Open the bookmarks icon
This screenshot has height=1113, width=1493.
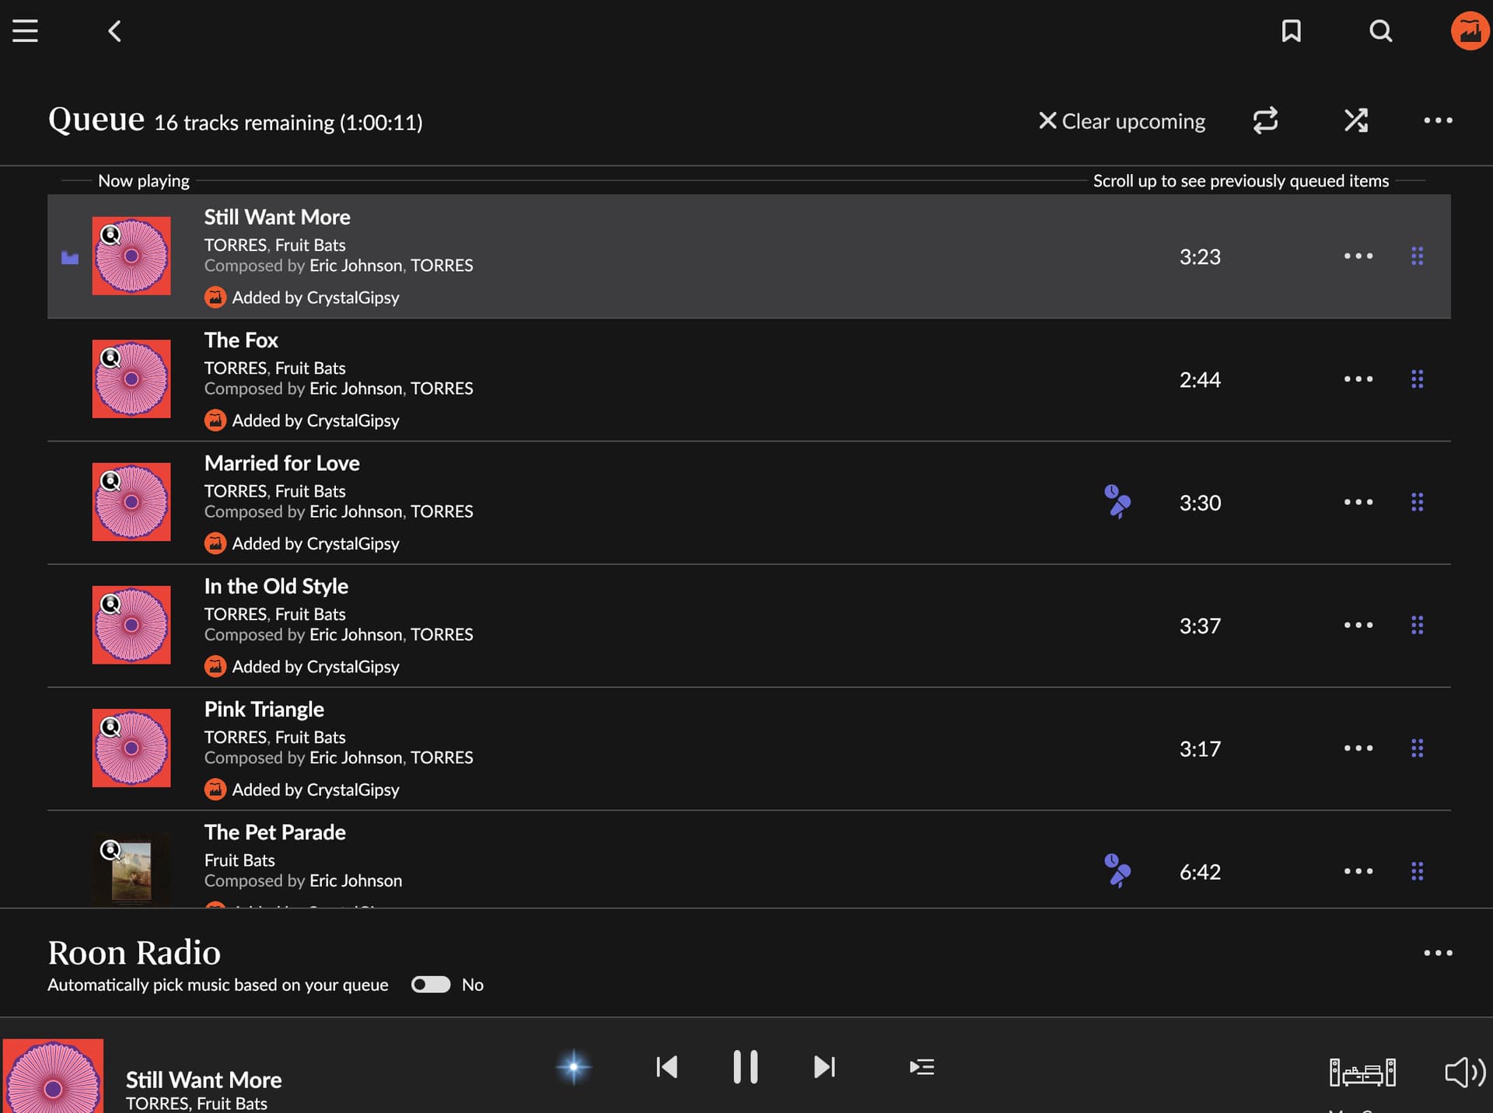tap(1291, 31)
